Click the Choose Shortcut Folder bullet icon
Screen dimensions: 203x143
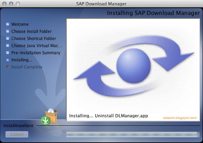coord(8,38)
